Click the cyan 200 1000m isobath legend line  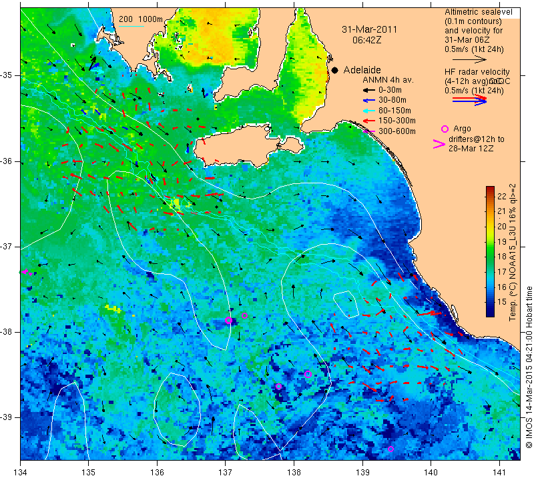point(131,27)
